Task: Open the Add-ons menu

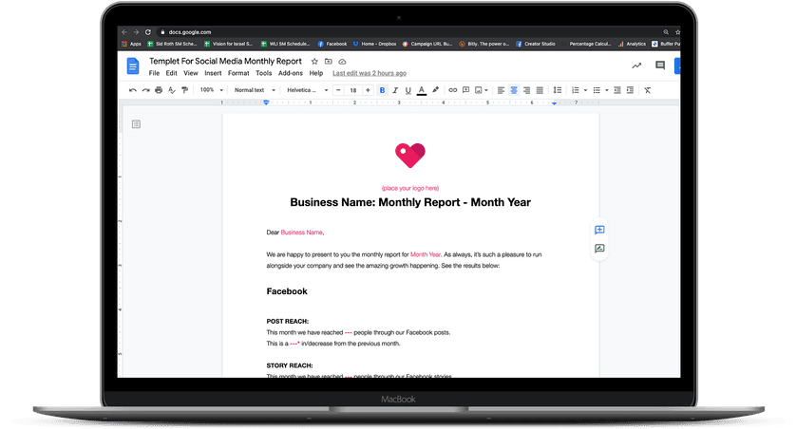Action: 291,73
